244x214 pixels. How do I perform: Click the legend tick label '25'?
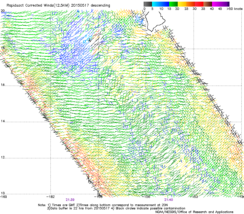pos(186,9)
